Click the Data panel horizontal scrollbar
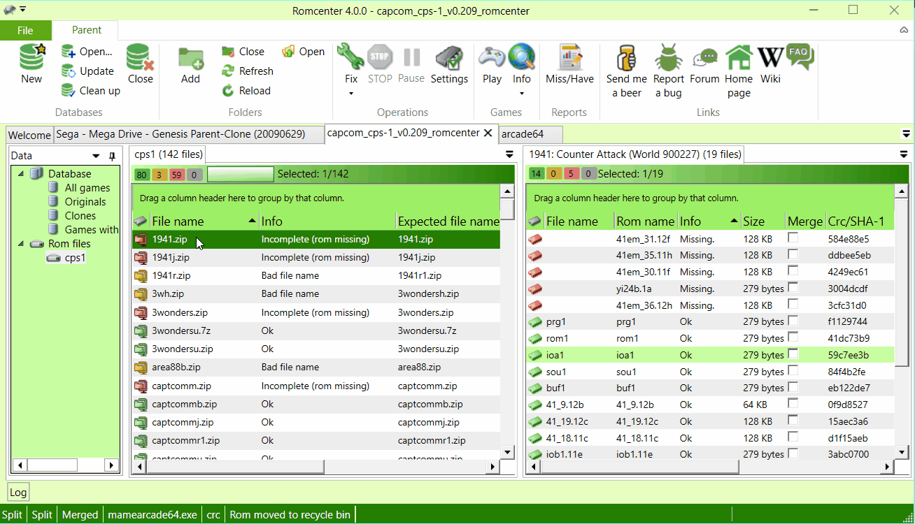This screenshot has width=915, height=524. point(65,465)
